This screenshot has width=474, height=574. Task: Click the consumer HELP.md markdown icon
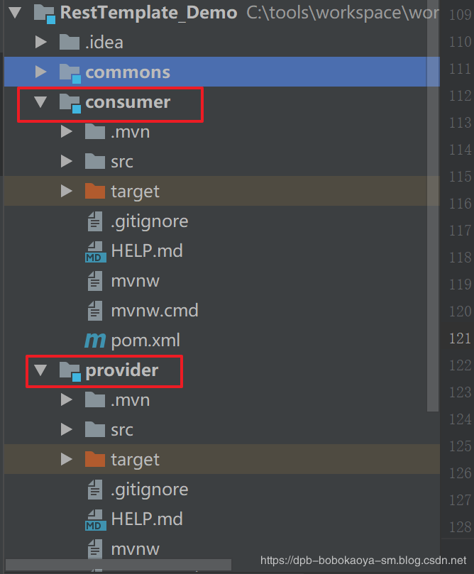[94, 252]
